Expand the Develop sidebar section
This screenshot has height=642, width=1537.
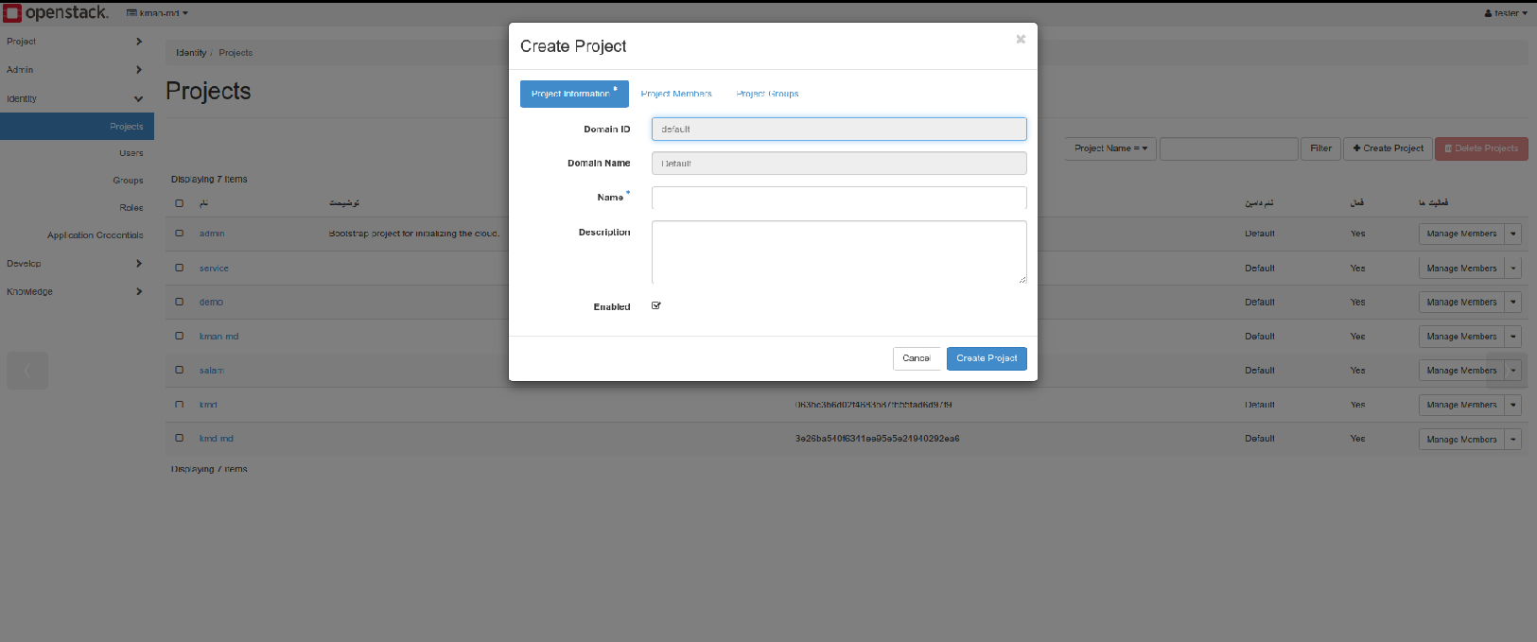(x=77, y=264)
